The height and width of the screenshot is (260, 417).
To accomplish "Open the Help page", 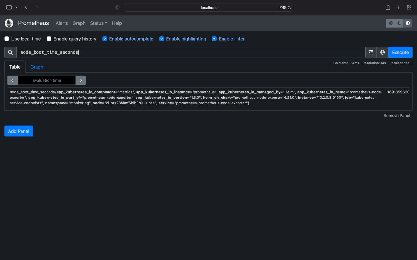I will [x=117, y=23].
